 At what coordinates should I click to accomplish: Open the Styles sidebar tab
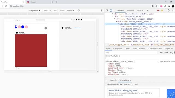click(x=108, y=48)
